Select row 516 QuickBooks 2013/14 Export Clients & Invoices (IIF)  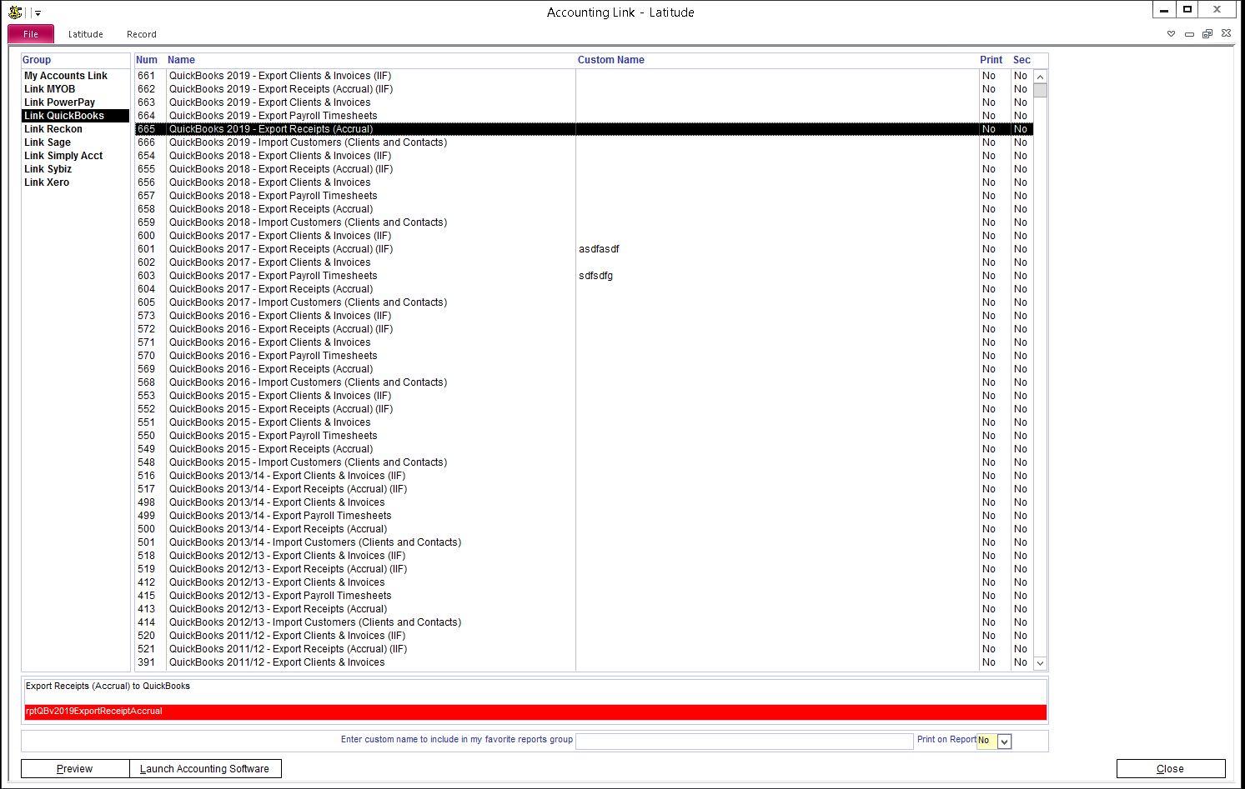point(584,476)
